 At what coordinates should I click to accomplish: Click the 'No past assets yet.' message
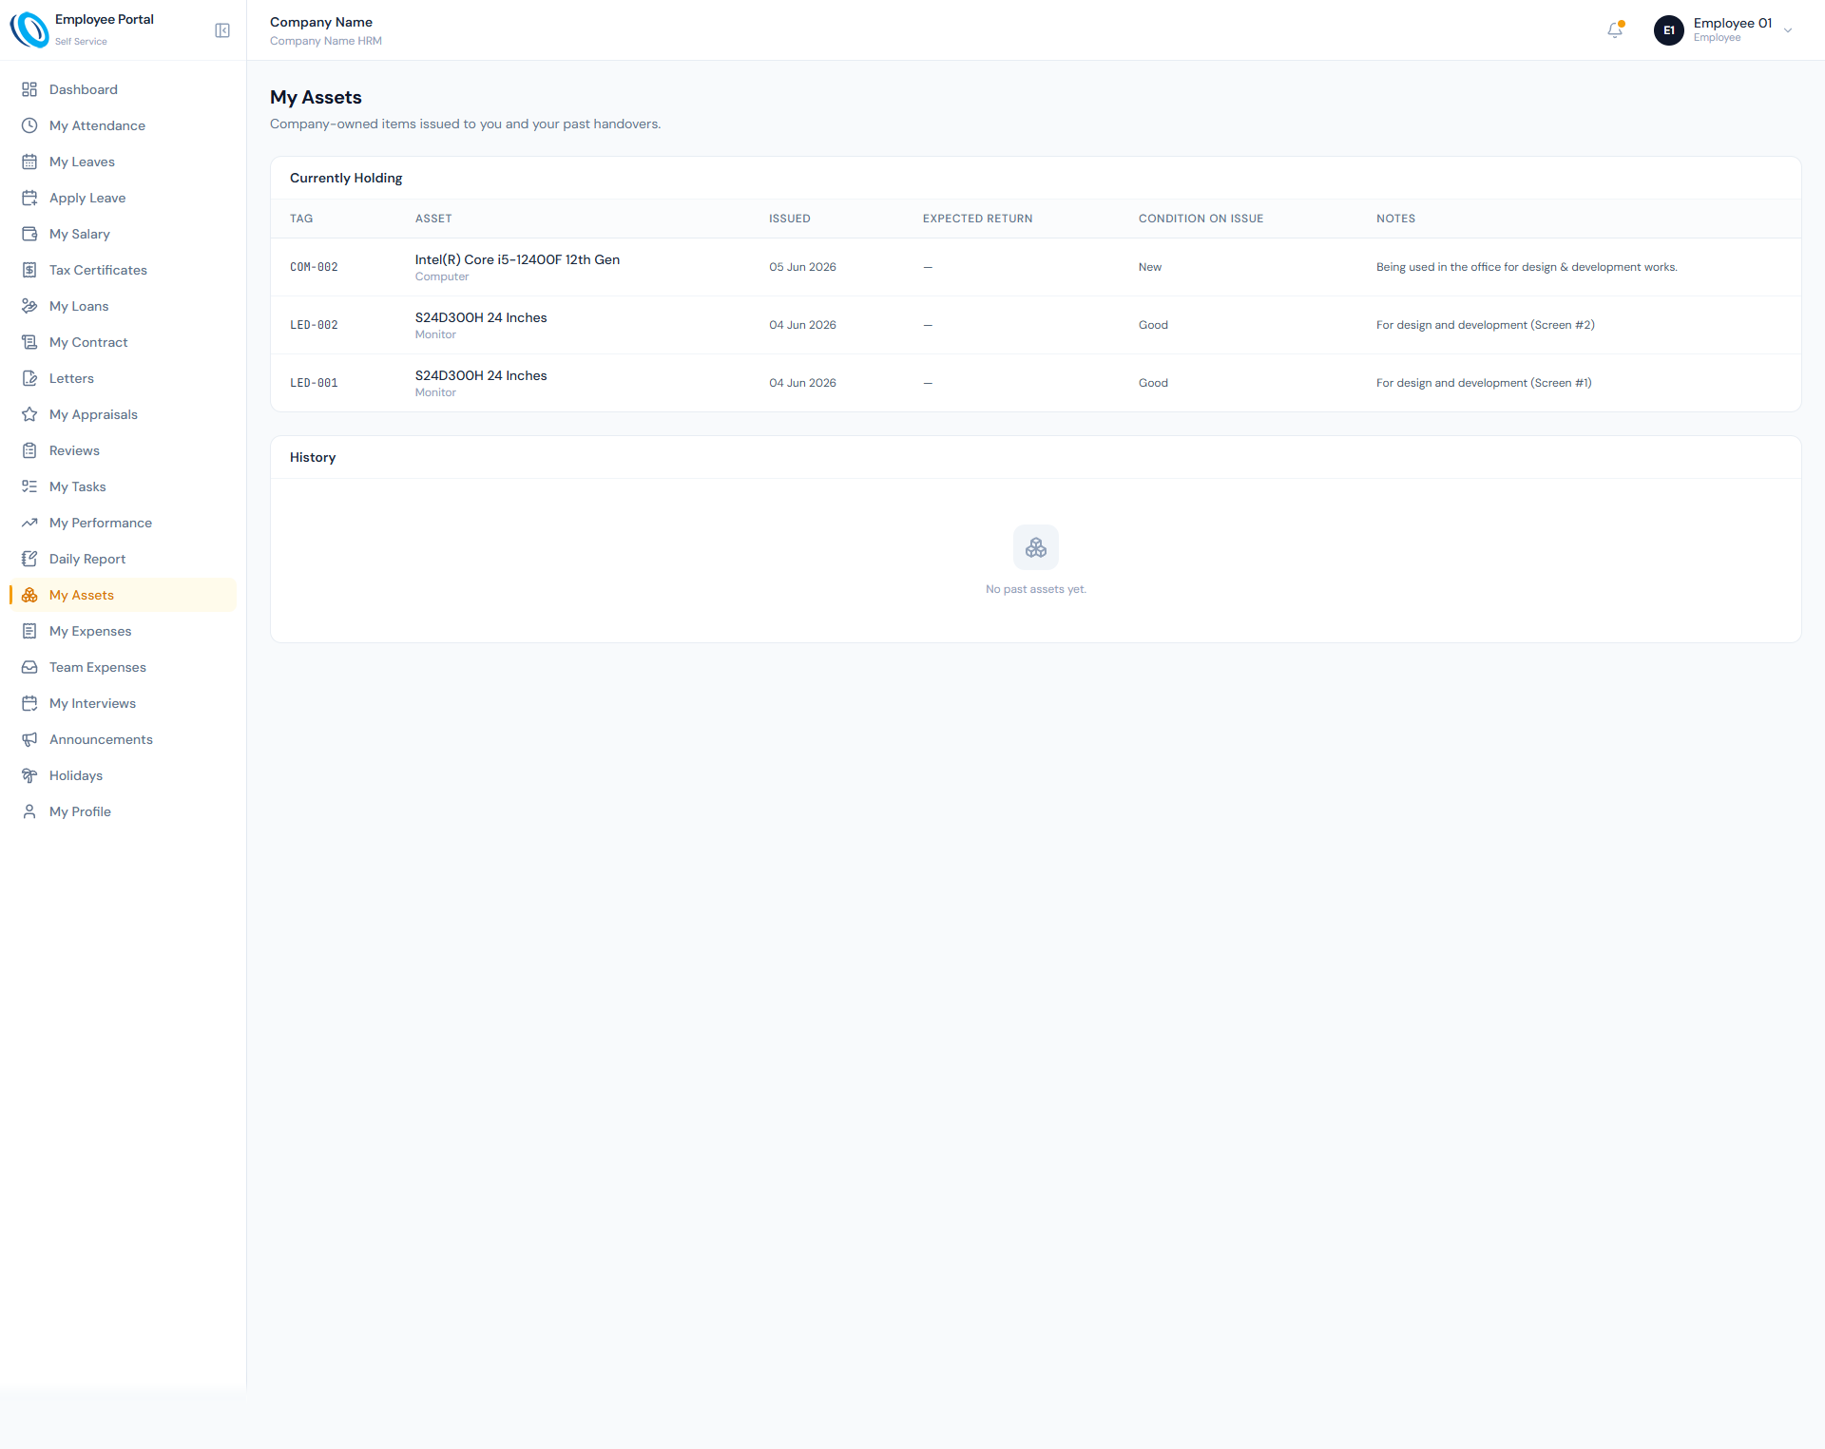click(x=1036, y=589)
